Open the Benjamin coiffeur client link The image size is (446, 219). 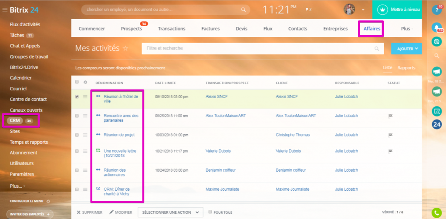(291, 170)
